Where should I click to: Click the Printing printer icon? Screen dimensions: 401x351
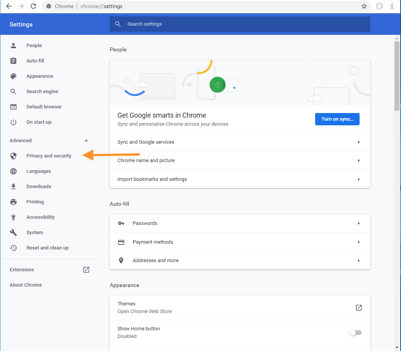(13, 202)
